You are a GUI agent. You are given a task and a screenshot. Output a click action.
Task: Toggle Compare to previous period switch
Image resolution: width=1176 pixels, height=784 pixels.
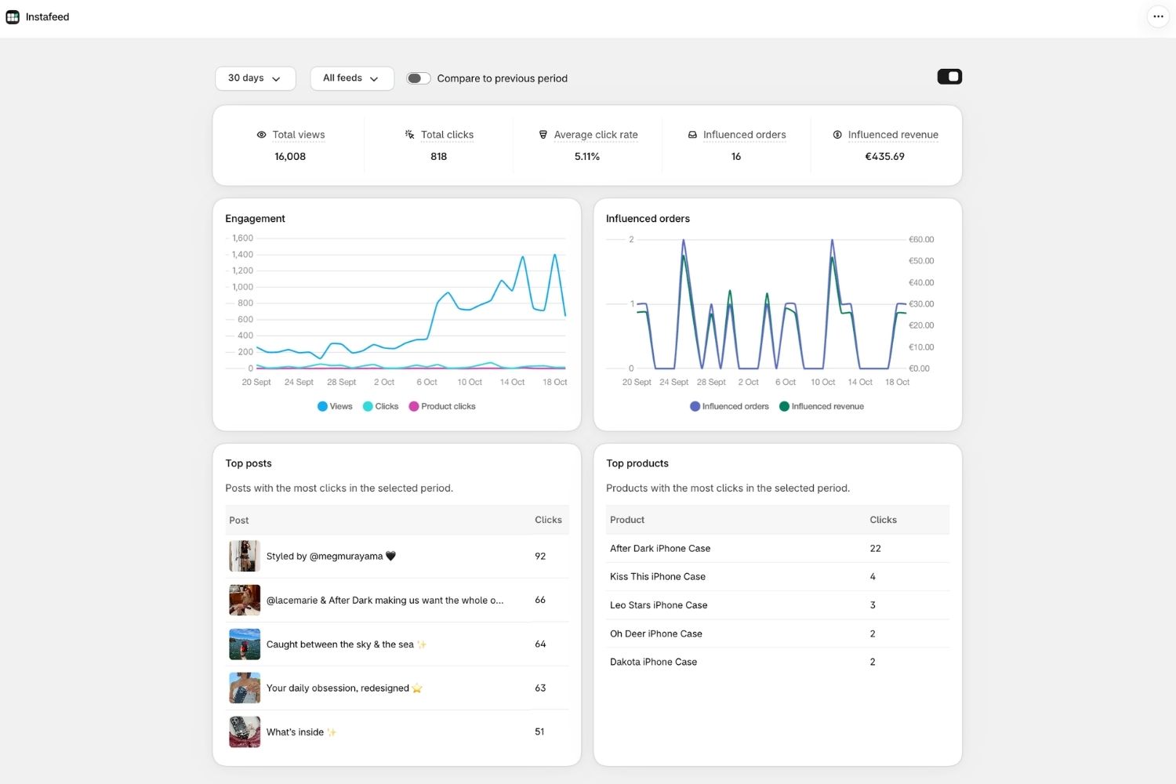[419, 78]
